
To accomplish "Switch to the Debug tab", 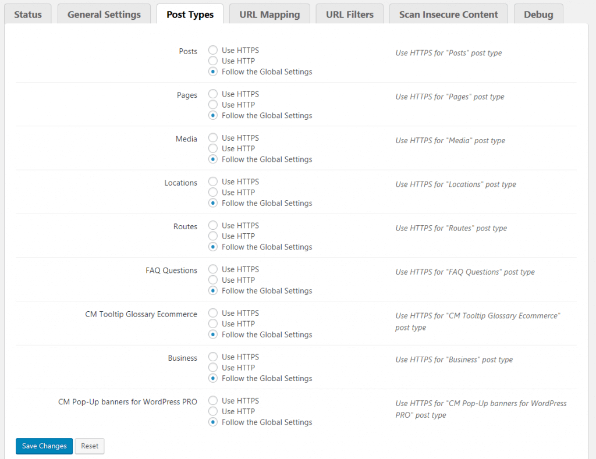I will [538, 15].
